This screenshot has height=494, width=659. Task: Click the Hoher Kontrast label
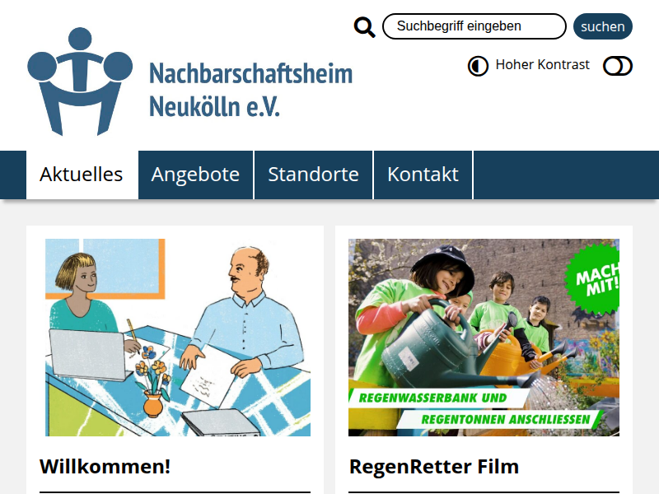(542, 65)
